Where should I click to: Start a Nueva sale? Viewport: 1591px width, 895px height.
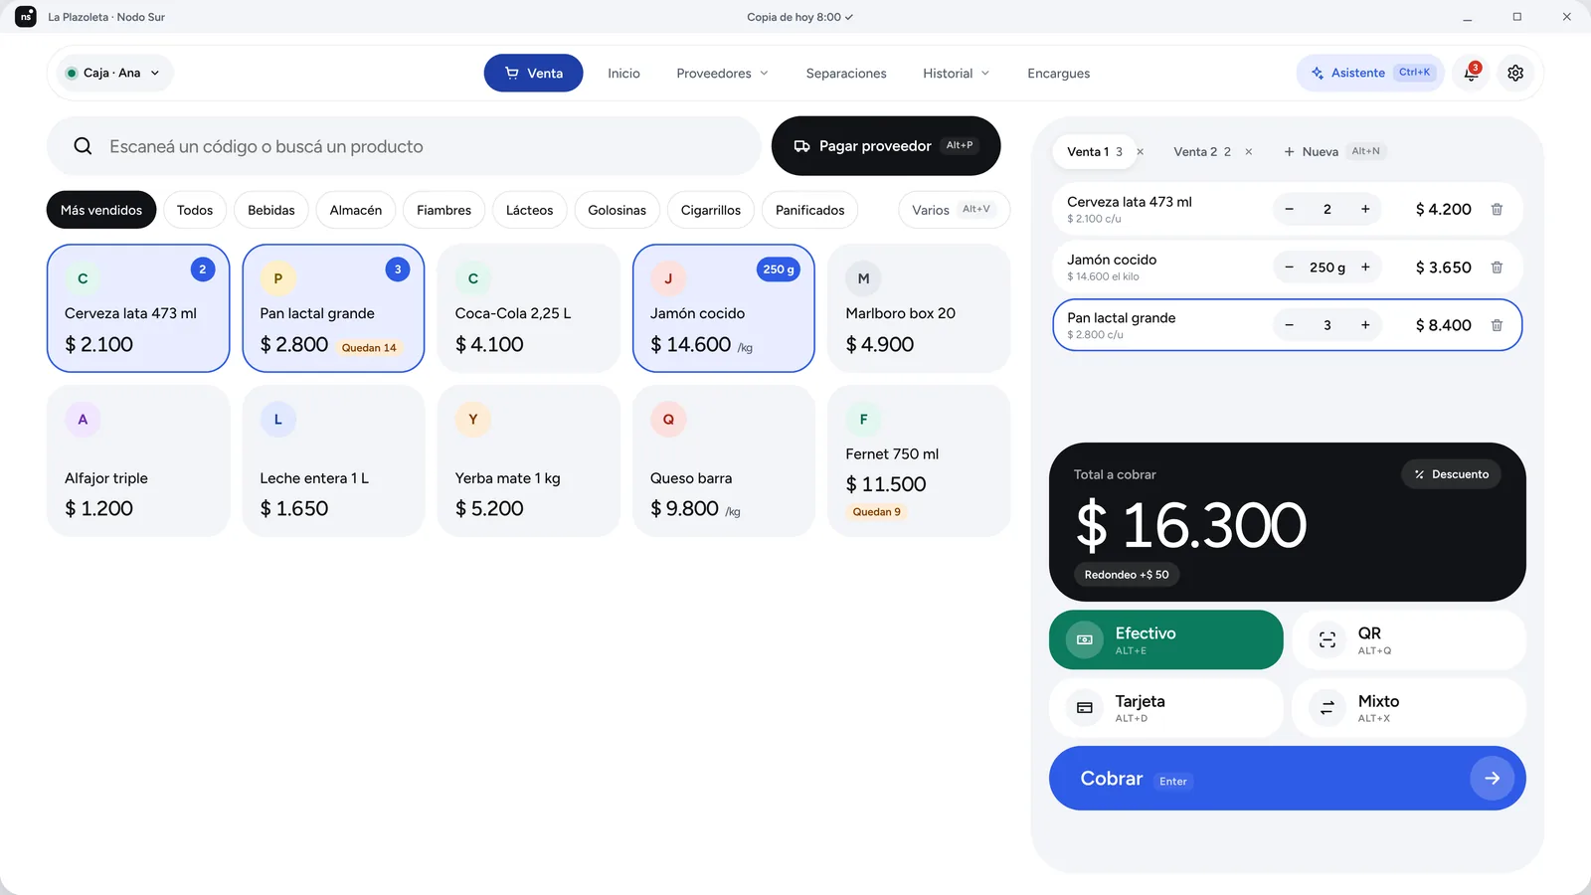(x=1333, y=152)
